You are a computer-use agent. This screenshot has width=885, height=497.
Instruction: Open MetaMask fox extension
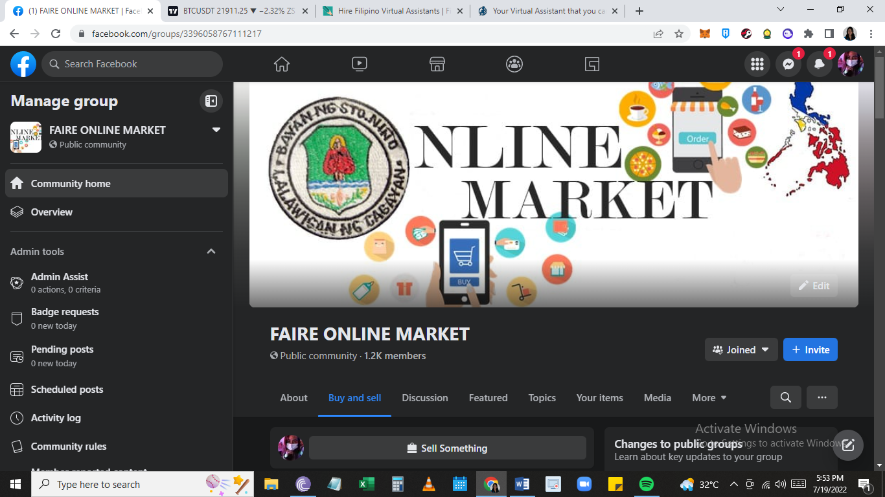point(705,34)
